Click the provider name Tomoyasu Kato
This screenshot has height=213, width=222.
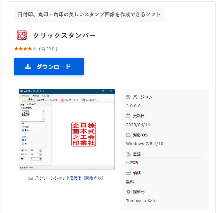point(141,201)
